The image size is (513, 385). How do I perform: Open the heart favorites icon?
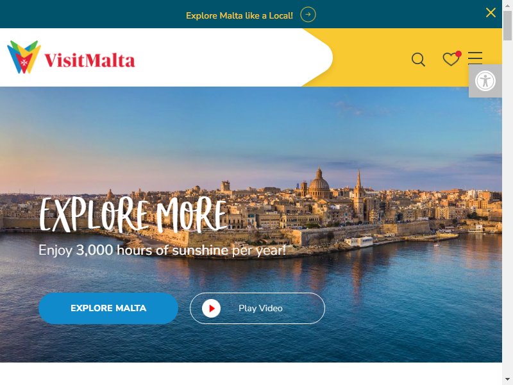coord(451,59)
